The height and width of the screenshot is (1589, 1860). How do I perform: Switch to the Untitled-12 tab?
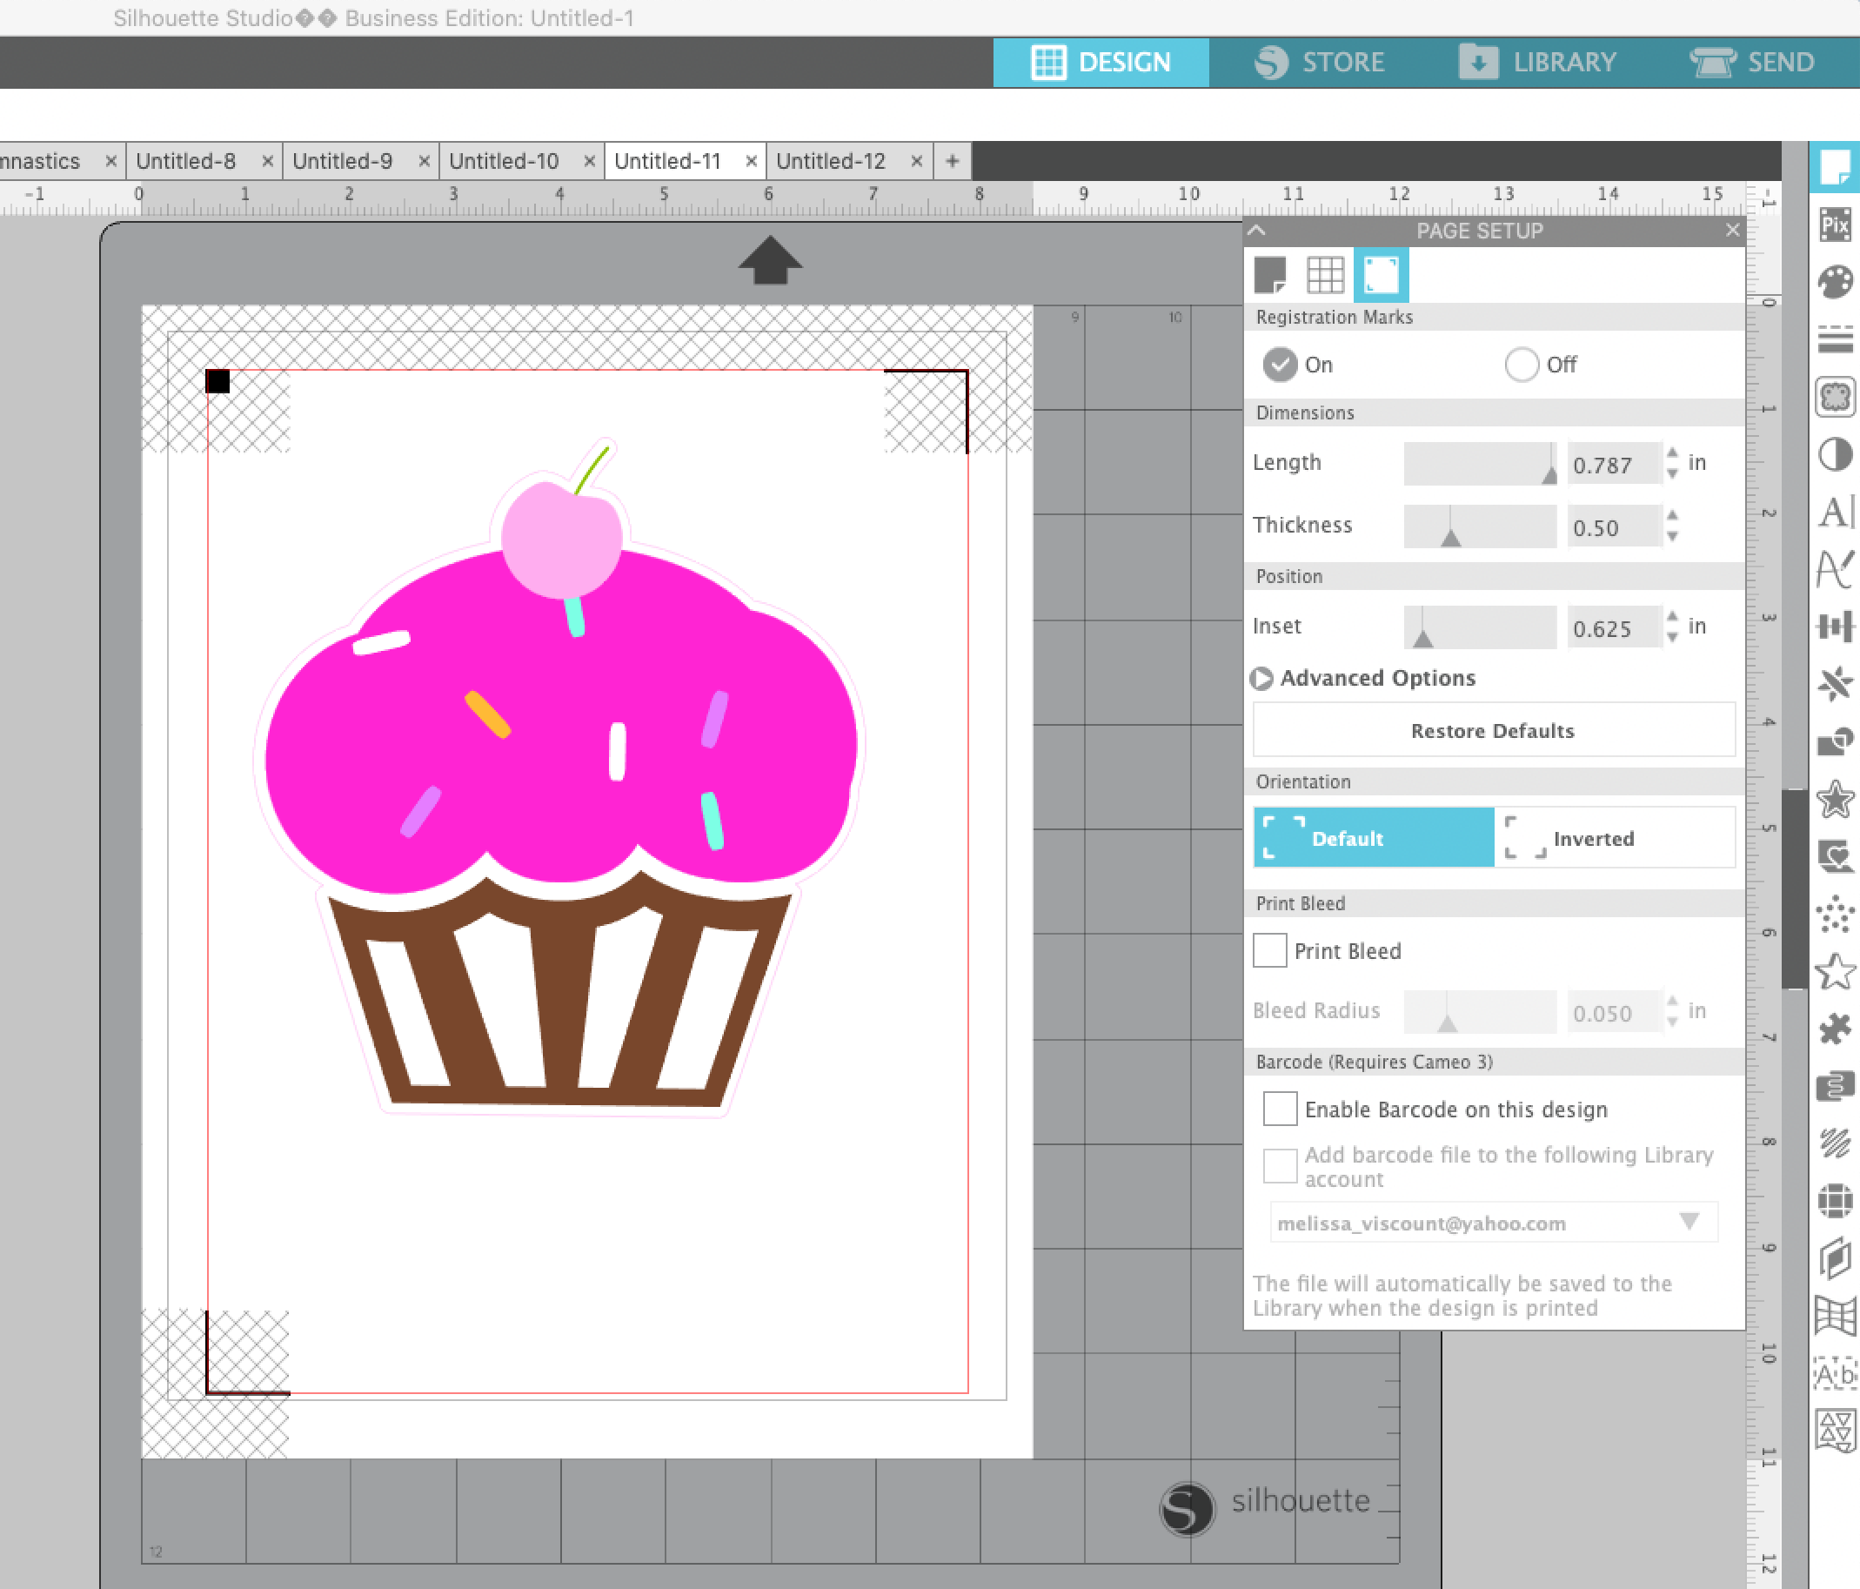(x=831, y=161)
